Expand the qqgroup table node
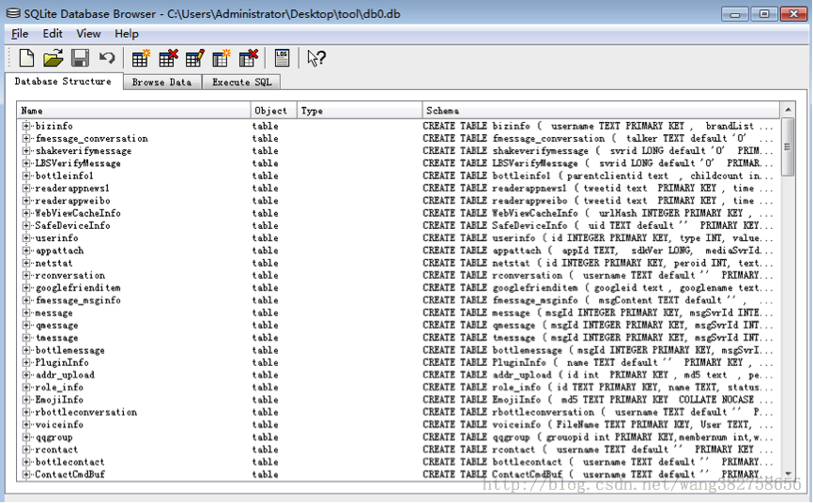Screen dimensions: 813x503 [x=26, y=437]
